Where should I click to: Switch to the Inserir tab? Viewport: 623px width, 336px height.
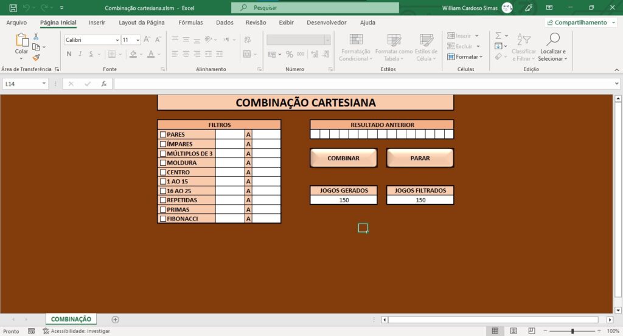point(97,22)
